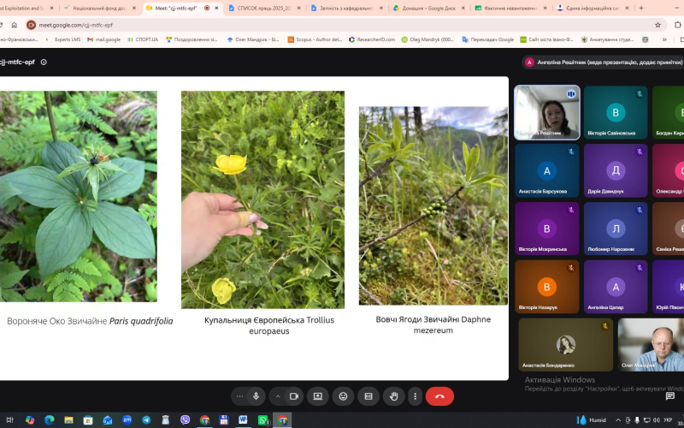Start presenting your screen
This screenshot has height=428, width=684.
point(317,396)
